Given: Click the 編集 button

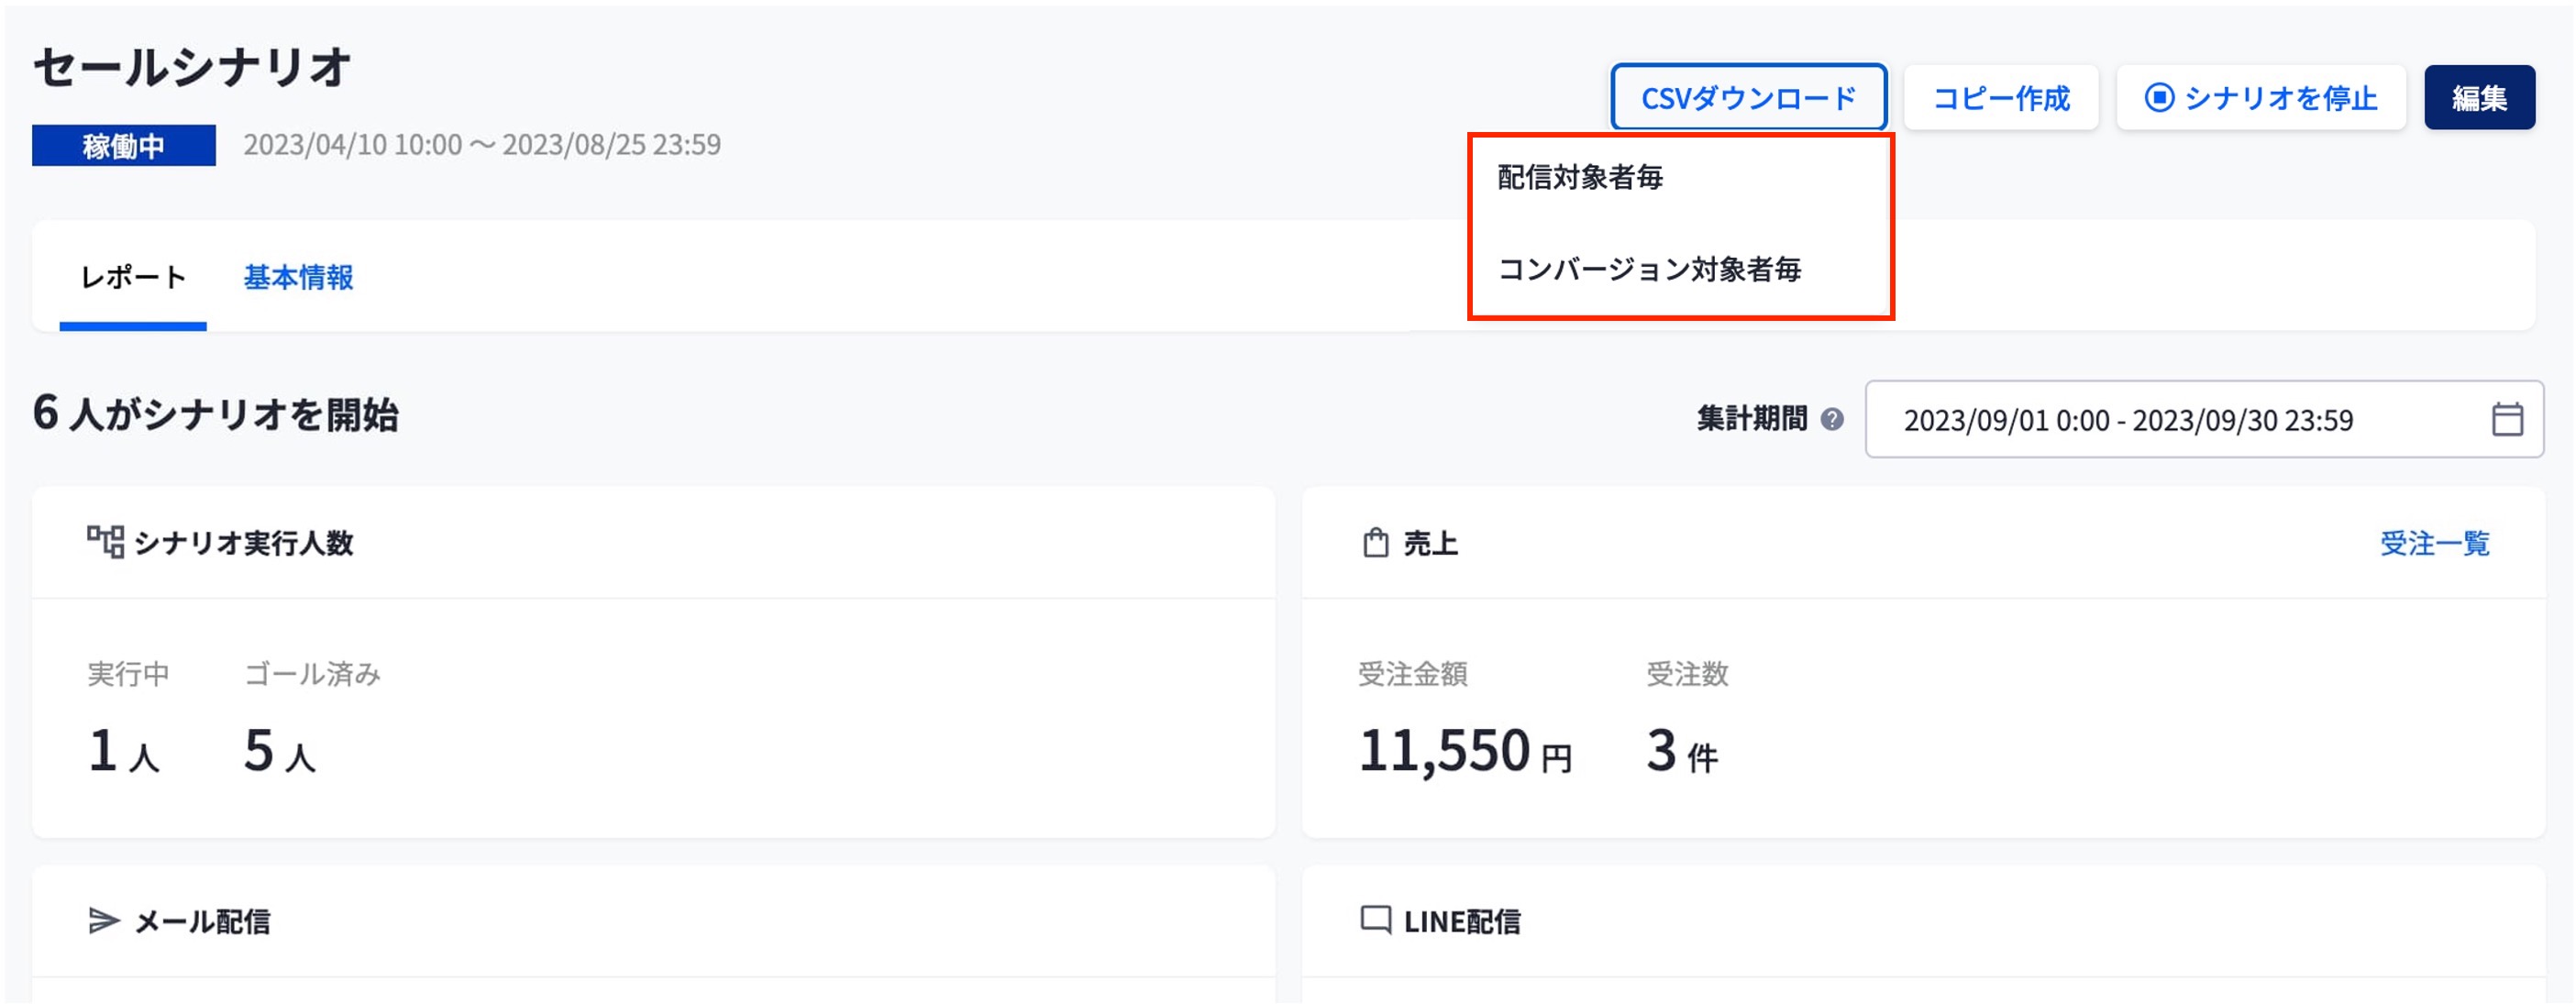Looking at the screenshot, I should tap(2478, 98).
